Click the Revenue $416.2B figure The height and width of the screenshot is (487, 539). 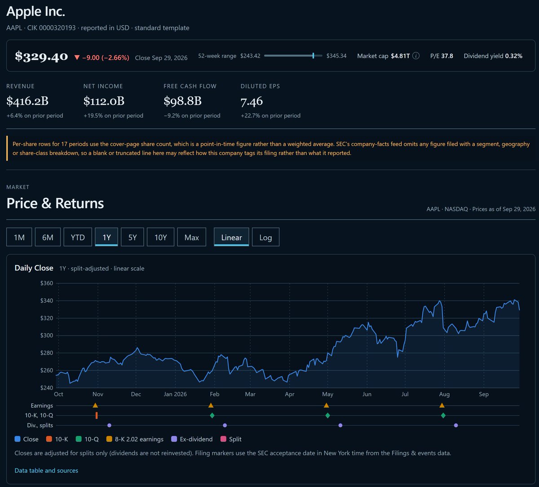point(27,101)
